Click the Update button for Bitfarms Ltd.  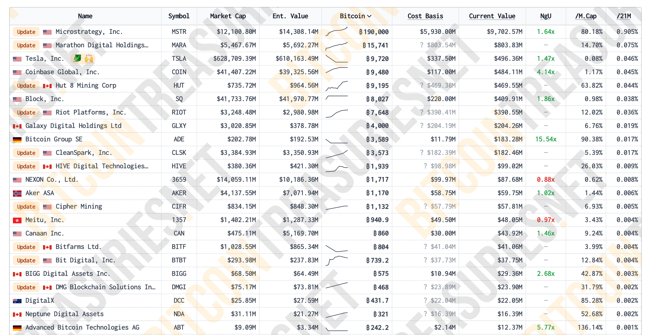(26, 247)
